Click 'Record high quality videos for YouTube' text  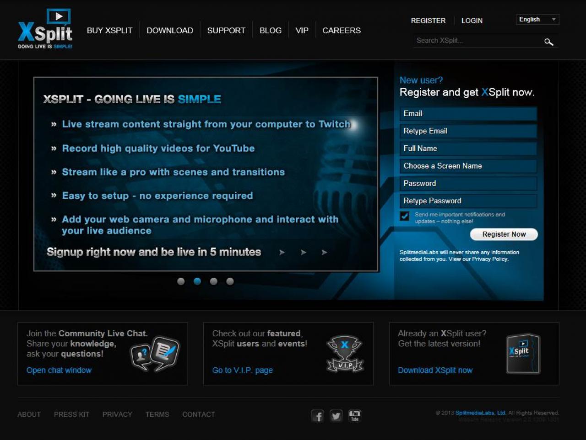(x=158, y=148)
